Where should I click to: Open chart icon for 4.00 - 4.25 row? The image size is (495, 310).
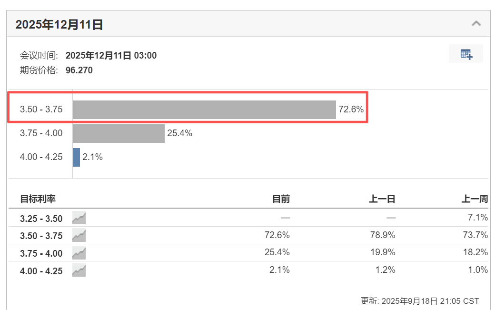[79, 270]
